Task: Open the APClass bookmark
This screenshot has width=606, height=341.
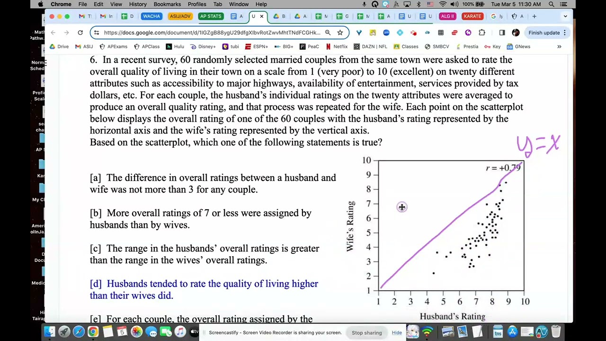Action: pos(147,46)
